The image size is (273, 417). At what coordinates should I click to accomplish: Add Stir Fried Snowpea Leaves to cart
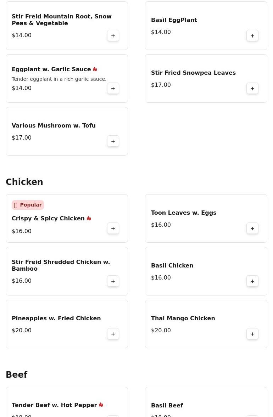pos(252,88)
